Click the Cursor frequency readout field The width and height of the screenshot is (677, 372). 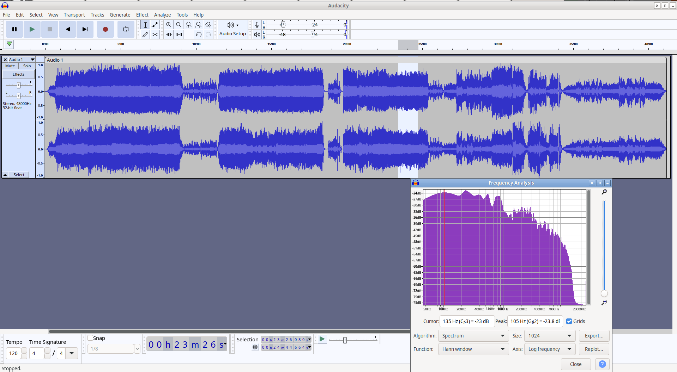[x=467, y=321]
